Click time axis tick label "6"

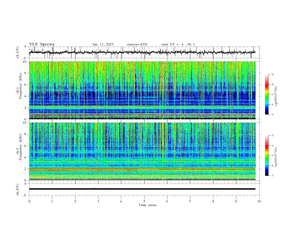(x=167, y=201)
